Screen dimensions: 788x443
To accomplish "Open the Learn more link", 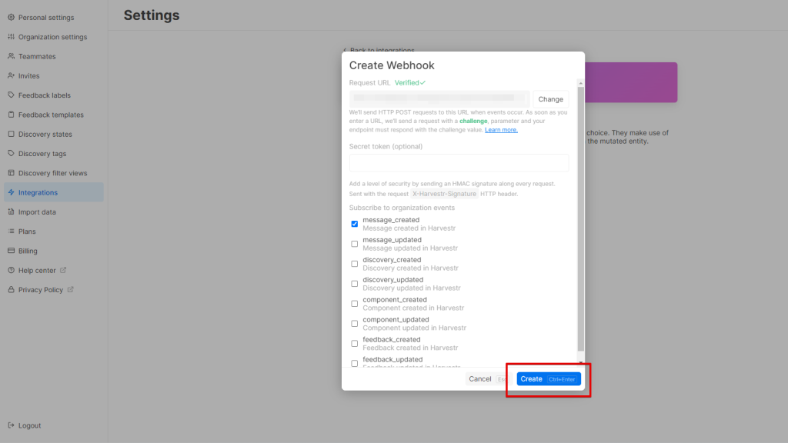I will point(501,130).
